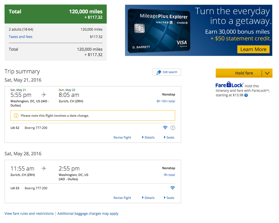Click the pencil icon in Edit search
This screenshot has width=279, height=223.
coord(159,72)
